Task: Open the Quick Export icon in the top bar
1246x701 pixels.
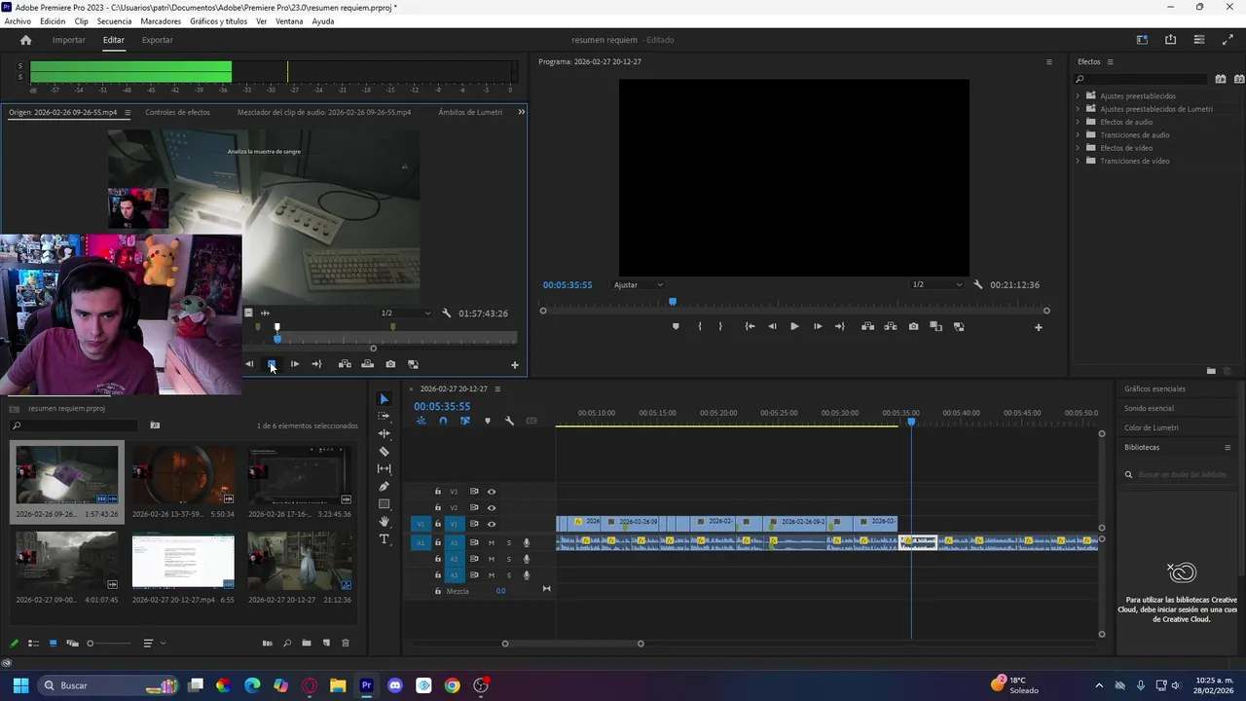Action: [1170, 40]
